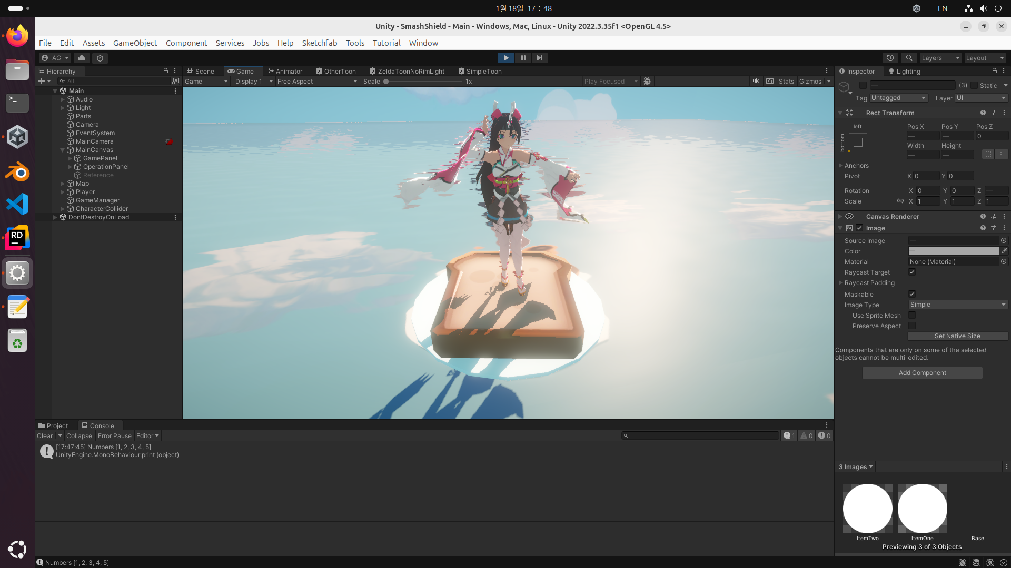Screen dimensions: 1011x568
Task: Toggle blueprint mode button in Rect Transform
Action: pos(988,154)
